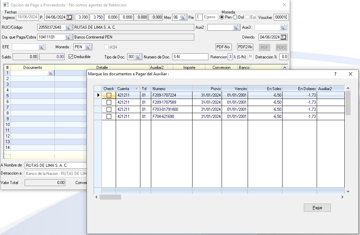Click the Detraccion % field
Image resolution: width=360 pixels, height=235 pixels.
(x=284, y=57)
